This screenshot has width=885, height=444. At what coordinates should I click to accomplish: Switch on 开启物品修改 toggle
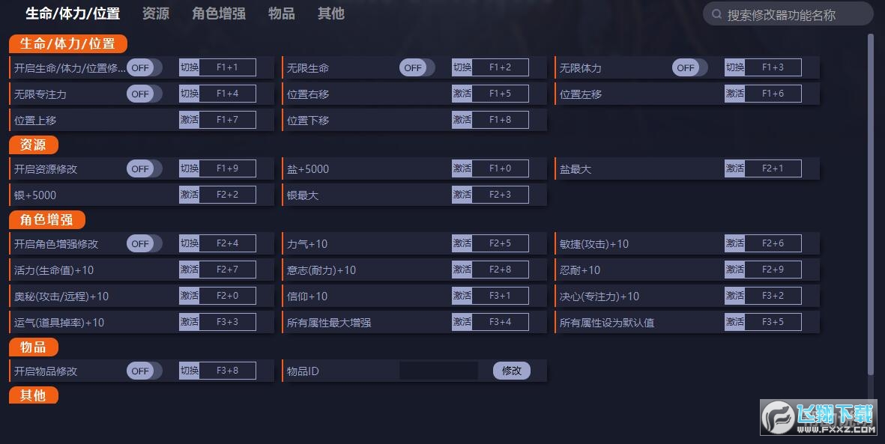point(144,371)
